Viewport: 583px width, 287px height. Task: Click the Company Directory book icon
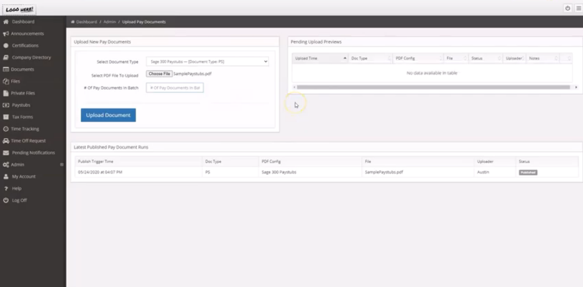point(6,58)
